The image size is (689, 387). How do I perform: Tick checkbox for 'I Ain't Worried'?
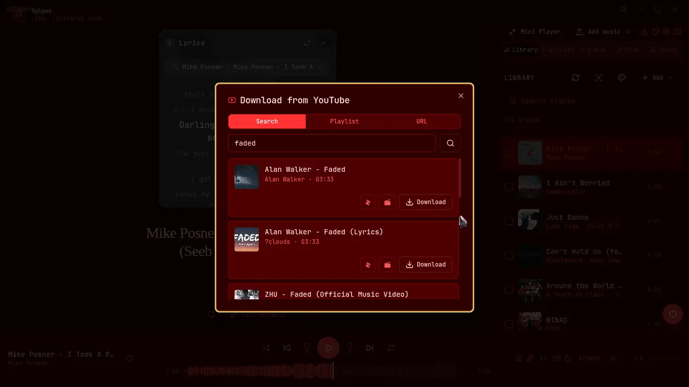(x=509, y=187)
